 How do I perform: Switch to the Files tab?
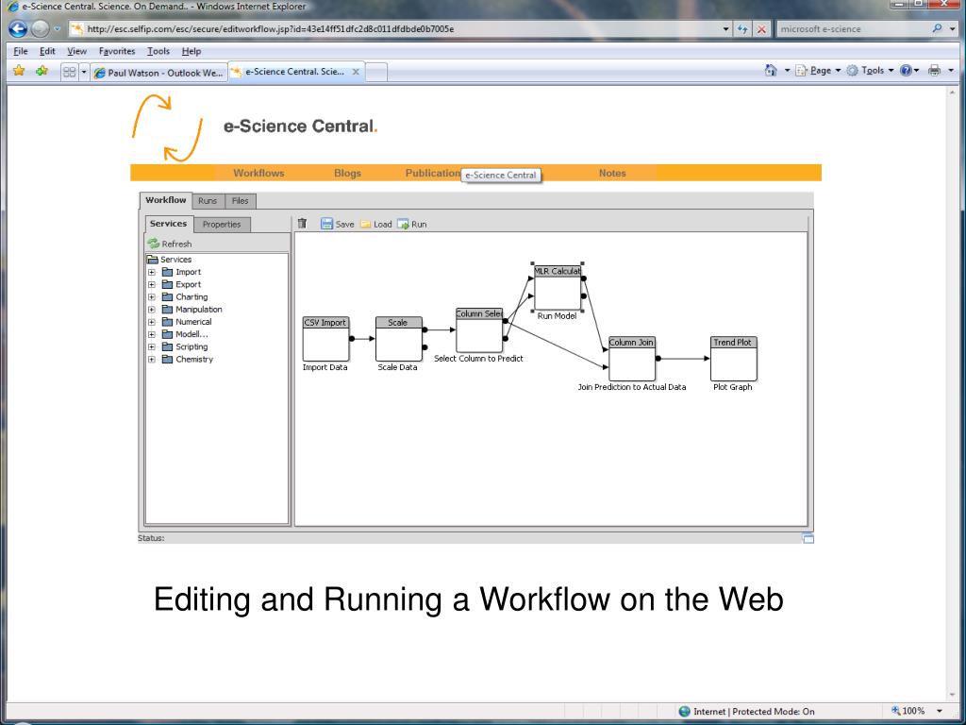(241, 201)
